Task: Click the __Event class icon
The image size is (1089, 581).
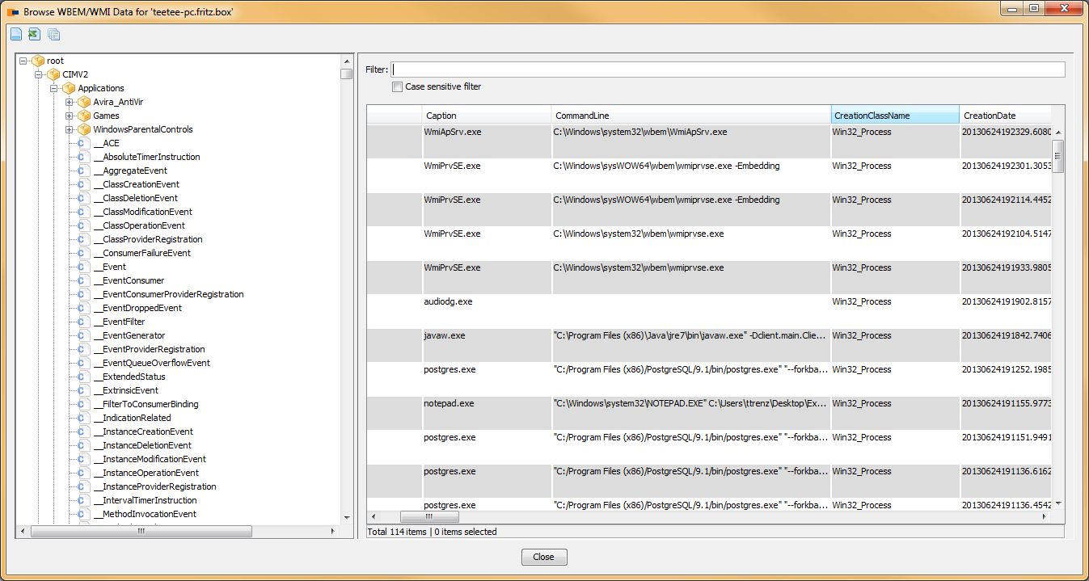Action: click(82, 267)
